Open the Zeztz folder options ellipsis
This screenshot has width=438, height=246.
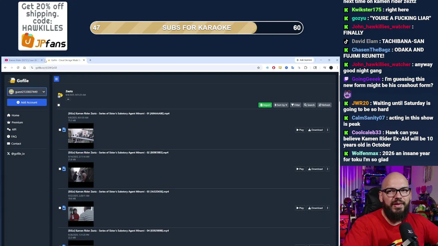(x=68, y=99)
